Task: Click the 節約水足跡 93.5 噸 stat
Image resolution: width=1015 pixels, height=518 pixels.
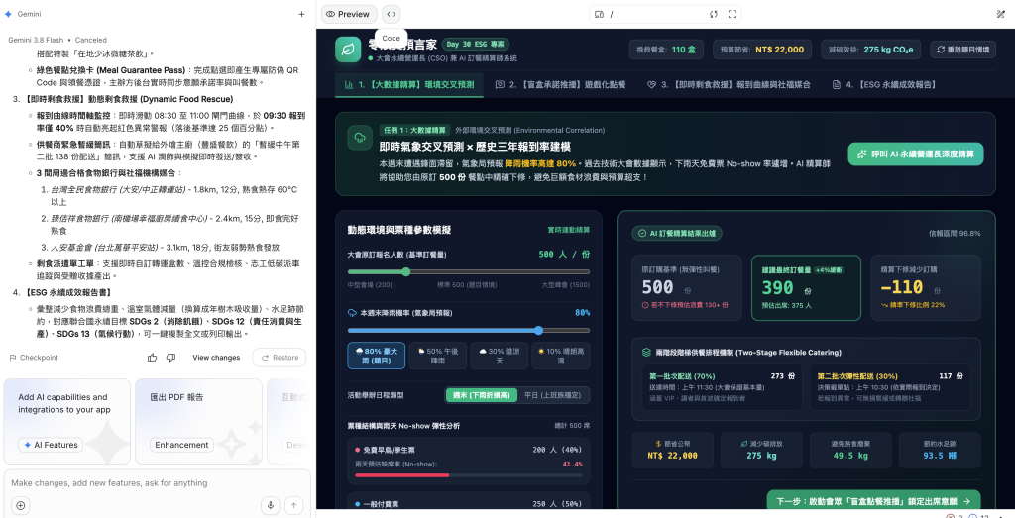Action: [x=940, y=450]
